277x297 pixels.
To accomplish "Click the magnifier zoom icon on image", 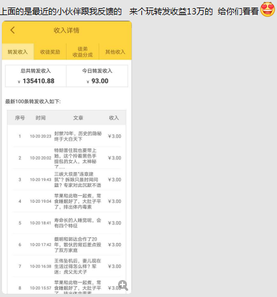I will click(x=123, y=285).
